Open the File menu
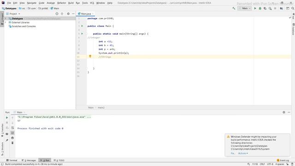The width and height of the screenshot is (295, 166). (9, 3)
